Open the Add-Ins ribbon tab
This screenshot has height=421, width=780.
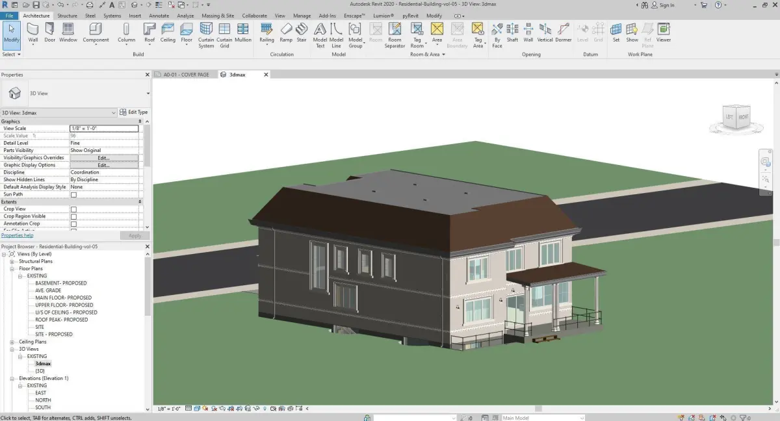coord(328,16)
